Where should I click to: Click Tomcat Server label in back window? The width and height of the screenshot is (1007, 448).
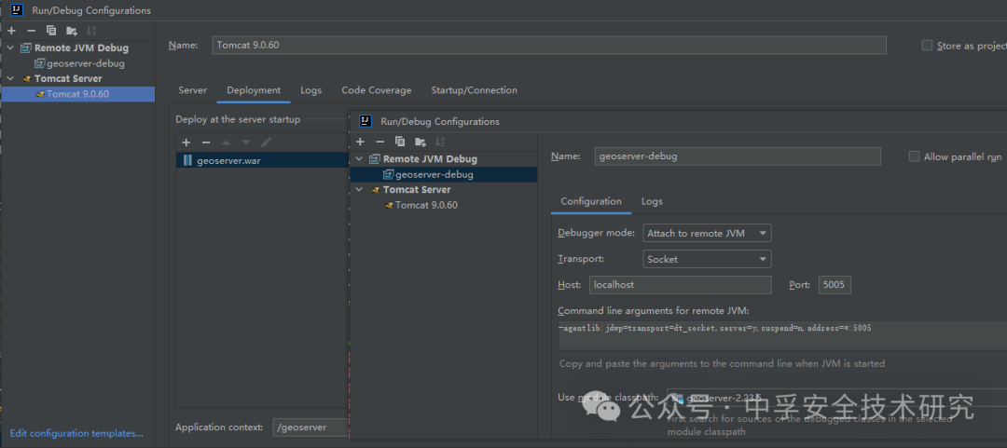[68, 79]
